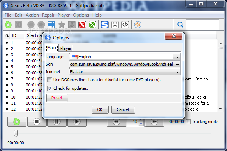
Task: Click the orange circular toolbar icon
Action: click(138, 25)
